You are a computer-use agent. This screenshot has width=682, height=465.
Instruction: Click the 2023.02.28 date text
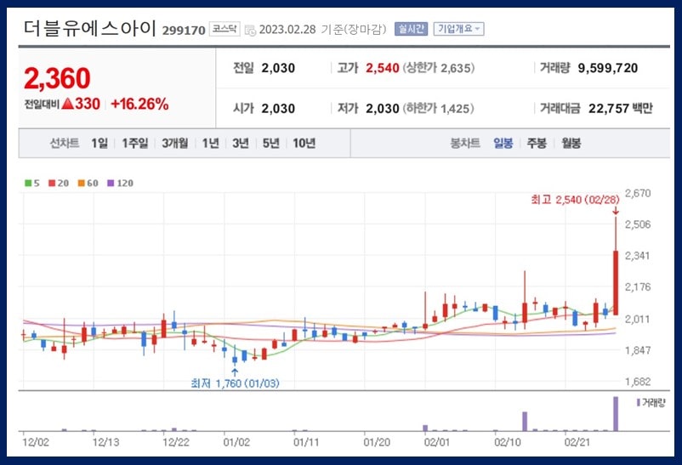pyautogui.click(x=287, y=30)
